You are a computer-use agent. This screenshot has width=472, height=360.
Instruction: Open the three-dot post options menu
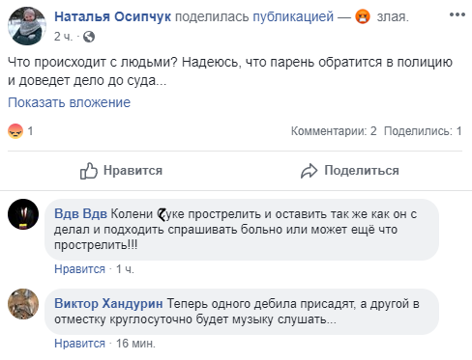tap(457, 14)
